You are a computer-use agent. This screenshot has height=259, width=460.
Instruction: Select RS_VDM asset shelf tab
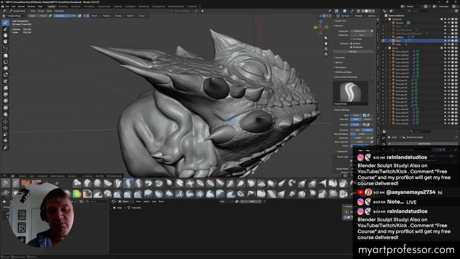click(99, 176)
